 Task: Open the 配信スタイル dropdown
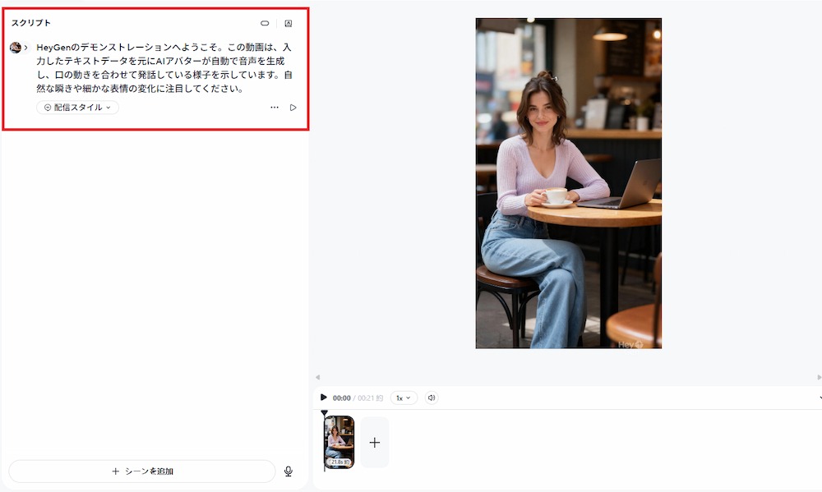(77, 108)
